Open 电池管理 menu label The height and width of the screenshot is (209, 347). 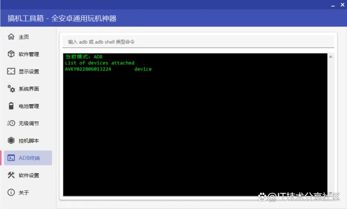(29, 106)
